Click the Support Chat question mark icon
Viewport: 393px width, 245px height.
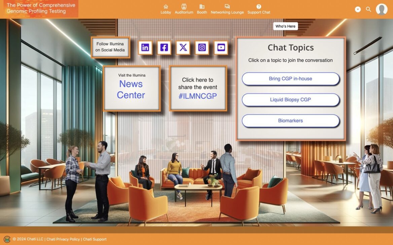tap(258, 7)
